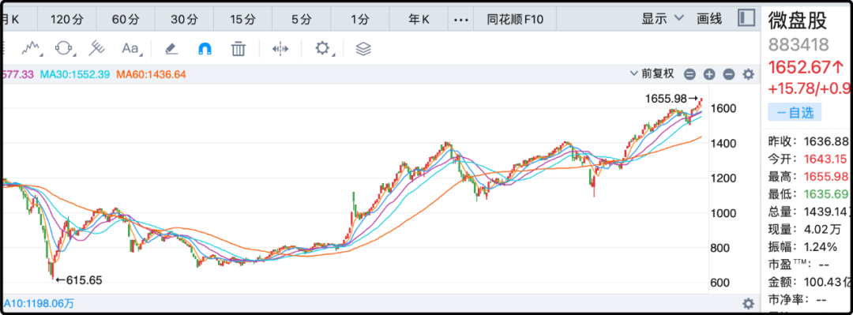Image resolution: width=853 pixels, height=315 pixels.
Task: Click 自选 to toggle watchlist
Action: (x=795, y=113)
